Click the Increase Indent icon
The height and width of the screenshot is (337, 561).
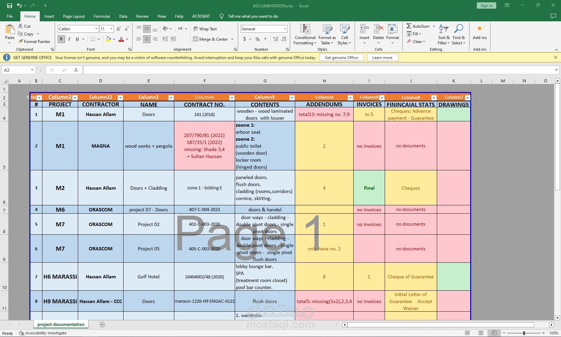[173, 39]
